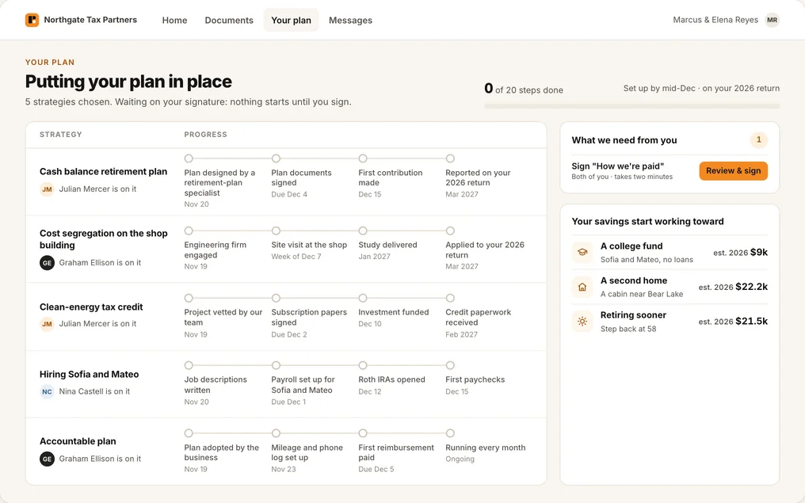Viewport: 805px width, 503px height.
Task: Click the A college fund goal title
Action: point(631,246)
